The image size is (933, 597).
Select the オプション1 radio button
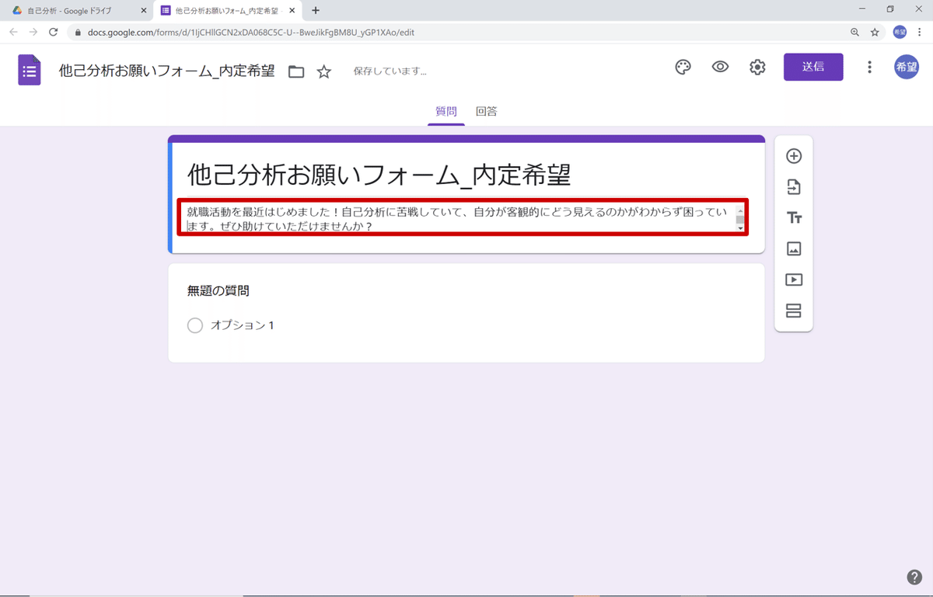pos(194,325)
